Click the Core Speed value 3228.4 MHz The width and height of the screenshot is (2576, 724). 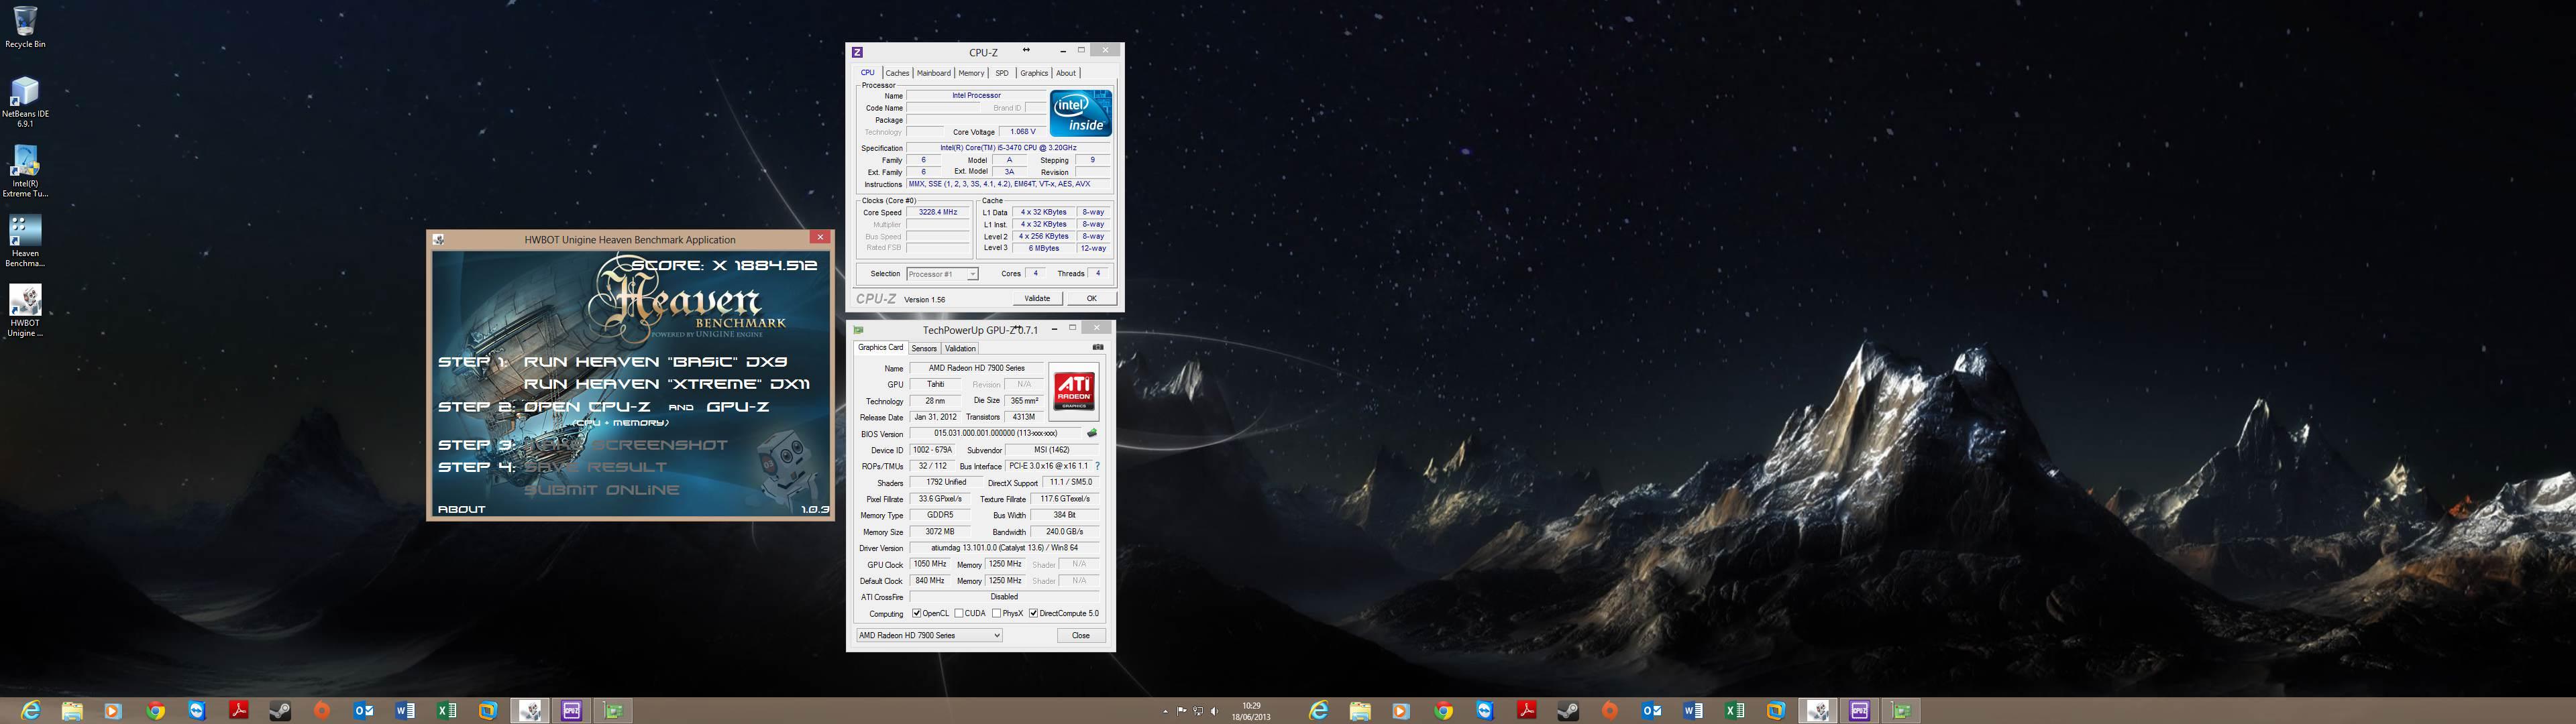(x=938, y=212)
